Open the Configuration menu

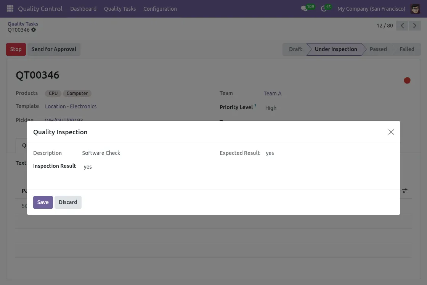coord(160,9)
